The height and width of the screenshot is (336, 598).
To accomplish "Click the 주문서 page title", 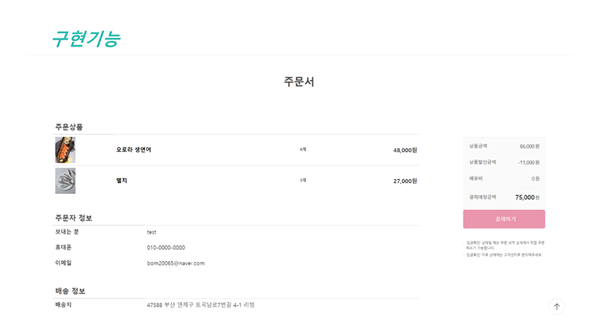I will point(298,82).
